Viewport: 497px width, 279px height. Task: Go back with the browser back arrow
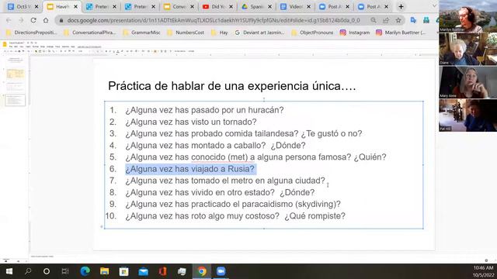[9, 20]
